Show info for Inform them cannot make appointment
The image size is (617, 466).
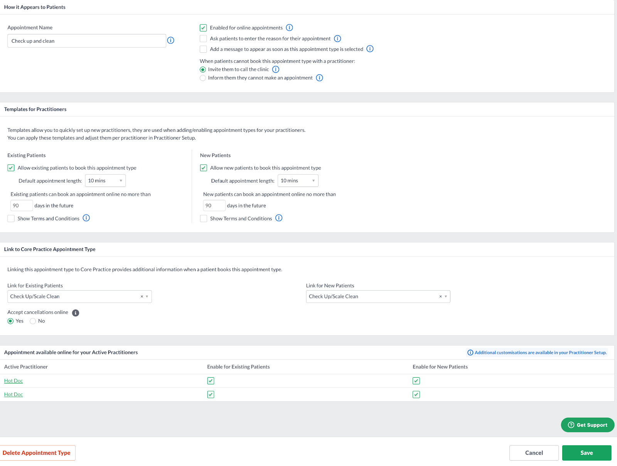coord(319,78)
